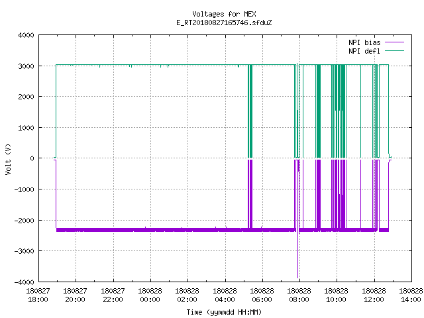
Task: Click the x-axis label 'Time (yymmdd HH:MM)'
Action: coord(224,312)
